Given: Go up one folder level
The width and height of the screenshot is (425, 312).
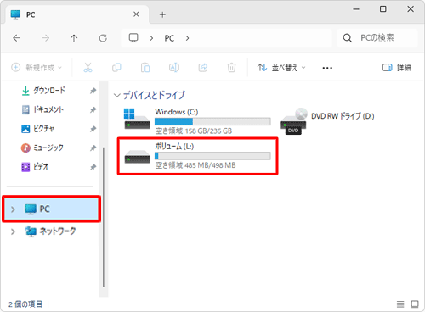Looking at the screenshot, I should click(x=74, y=38).
